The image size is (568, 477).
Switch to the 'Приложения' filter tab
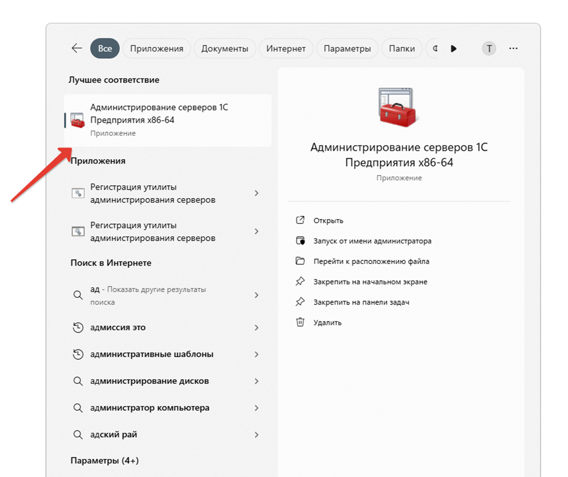[x=157, y=48]
